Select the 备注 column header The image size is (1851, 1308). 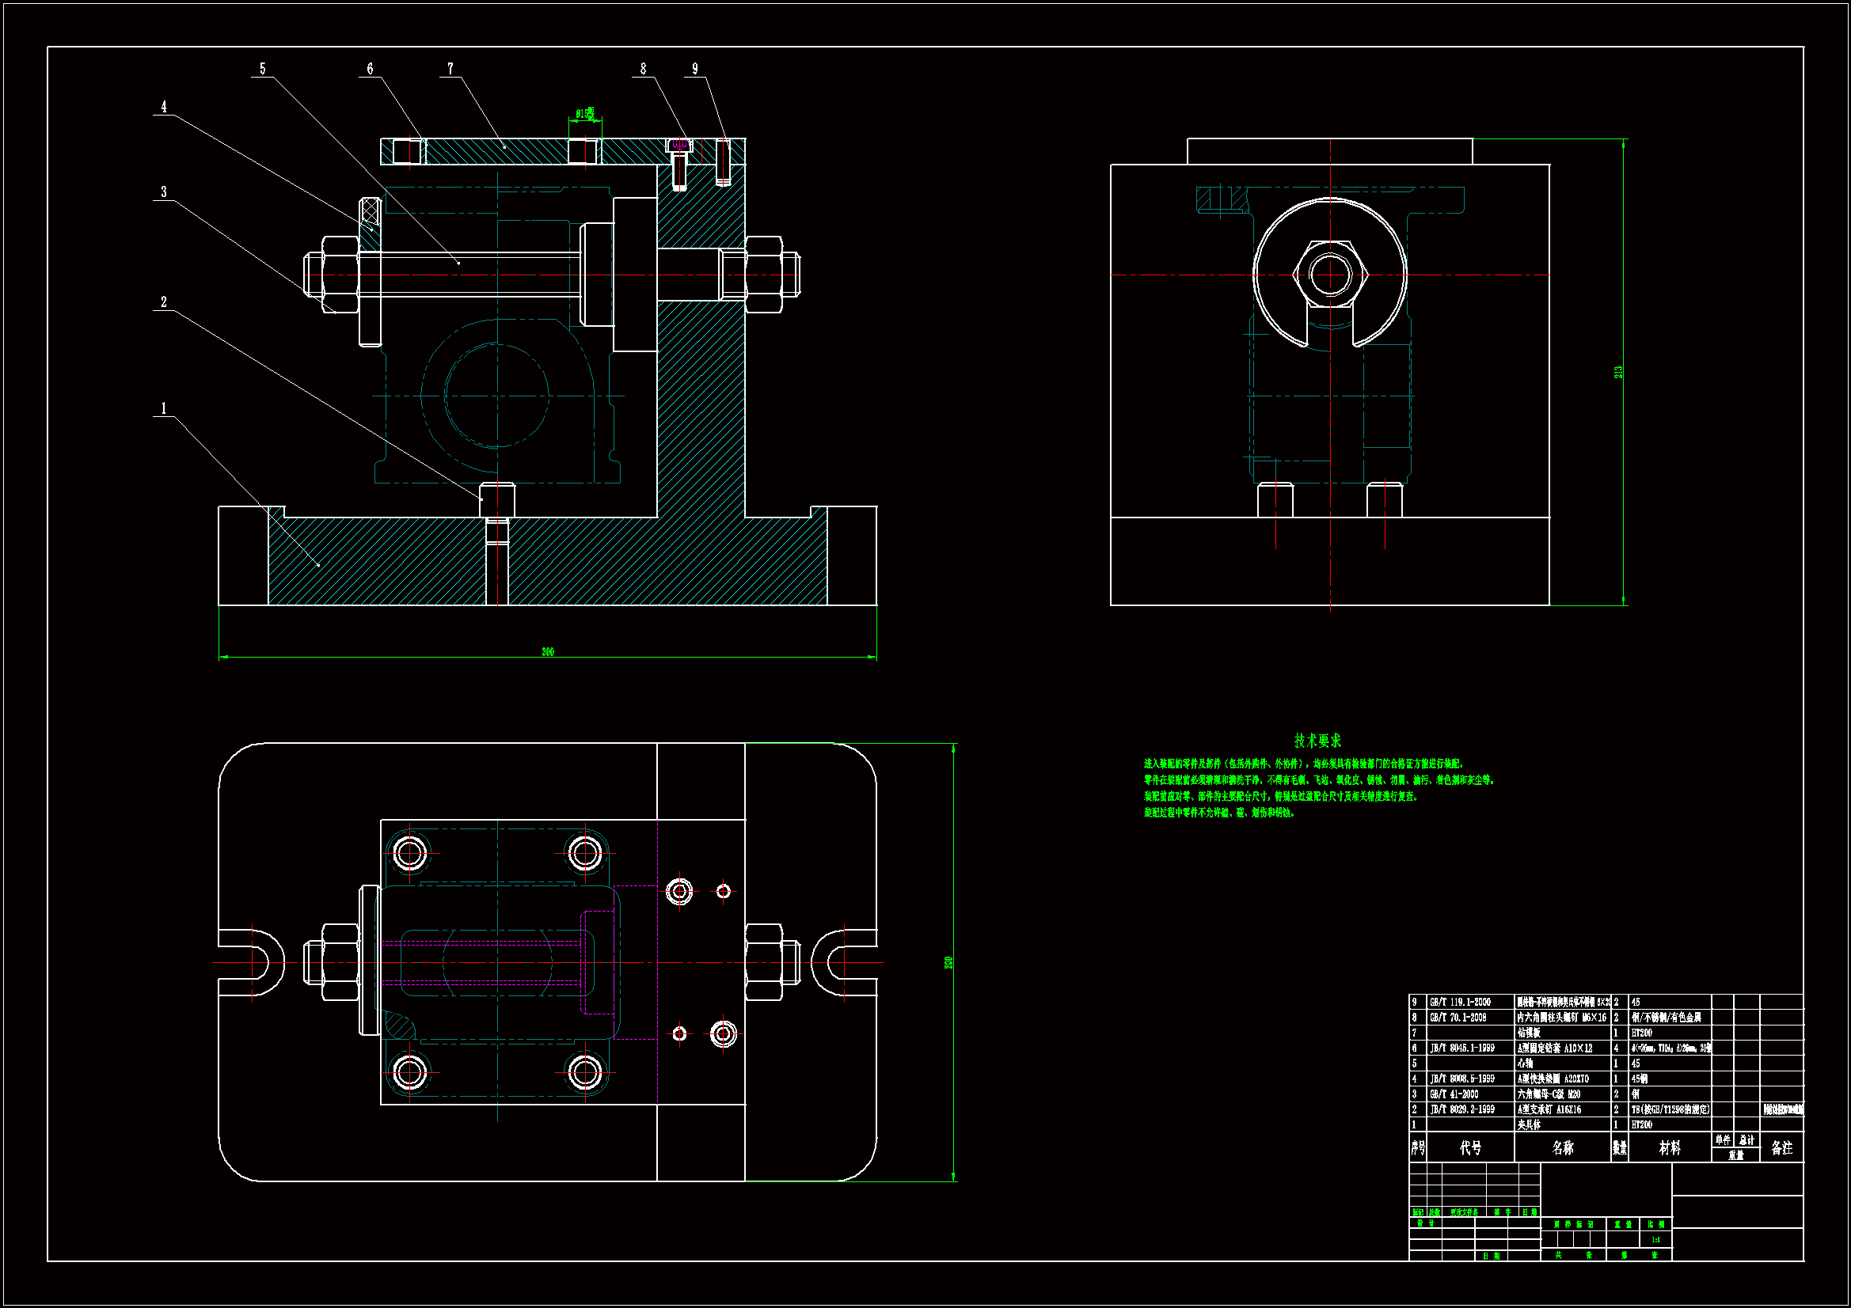click(1781, 1147)
